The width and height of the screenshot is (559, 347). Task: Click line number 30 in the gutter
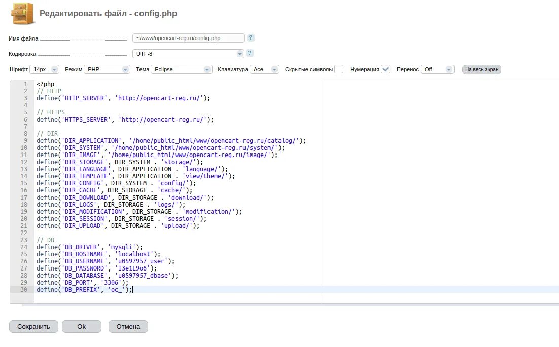coord(23,289)
